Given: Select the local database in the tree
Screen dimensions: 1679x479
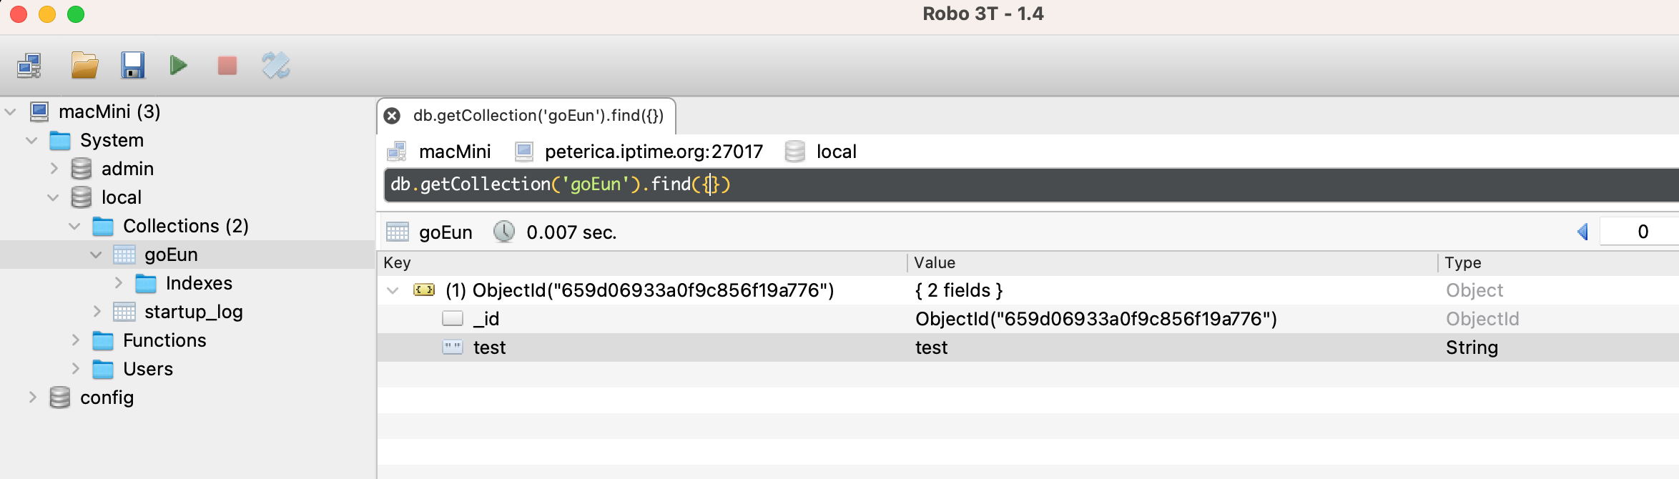Looking at the screenshot, I should pos(122,197).
